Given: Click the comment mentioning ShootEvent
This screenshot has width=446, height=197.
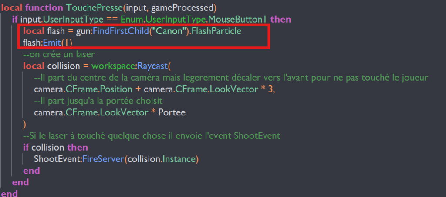Looking at the screenshot, I should point(152,136).
